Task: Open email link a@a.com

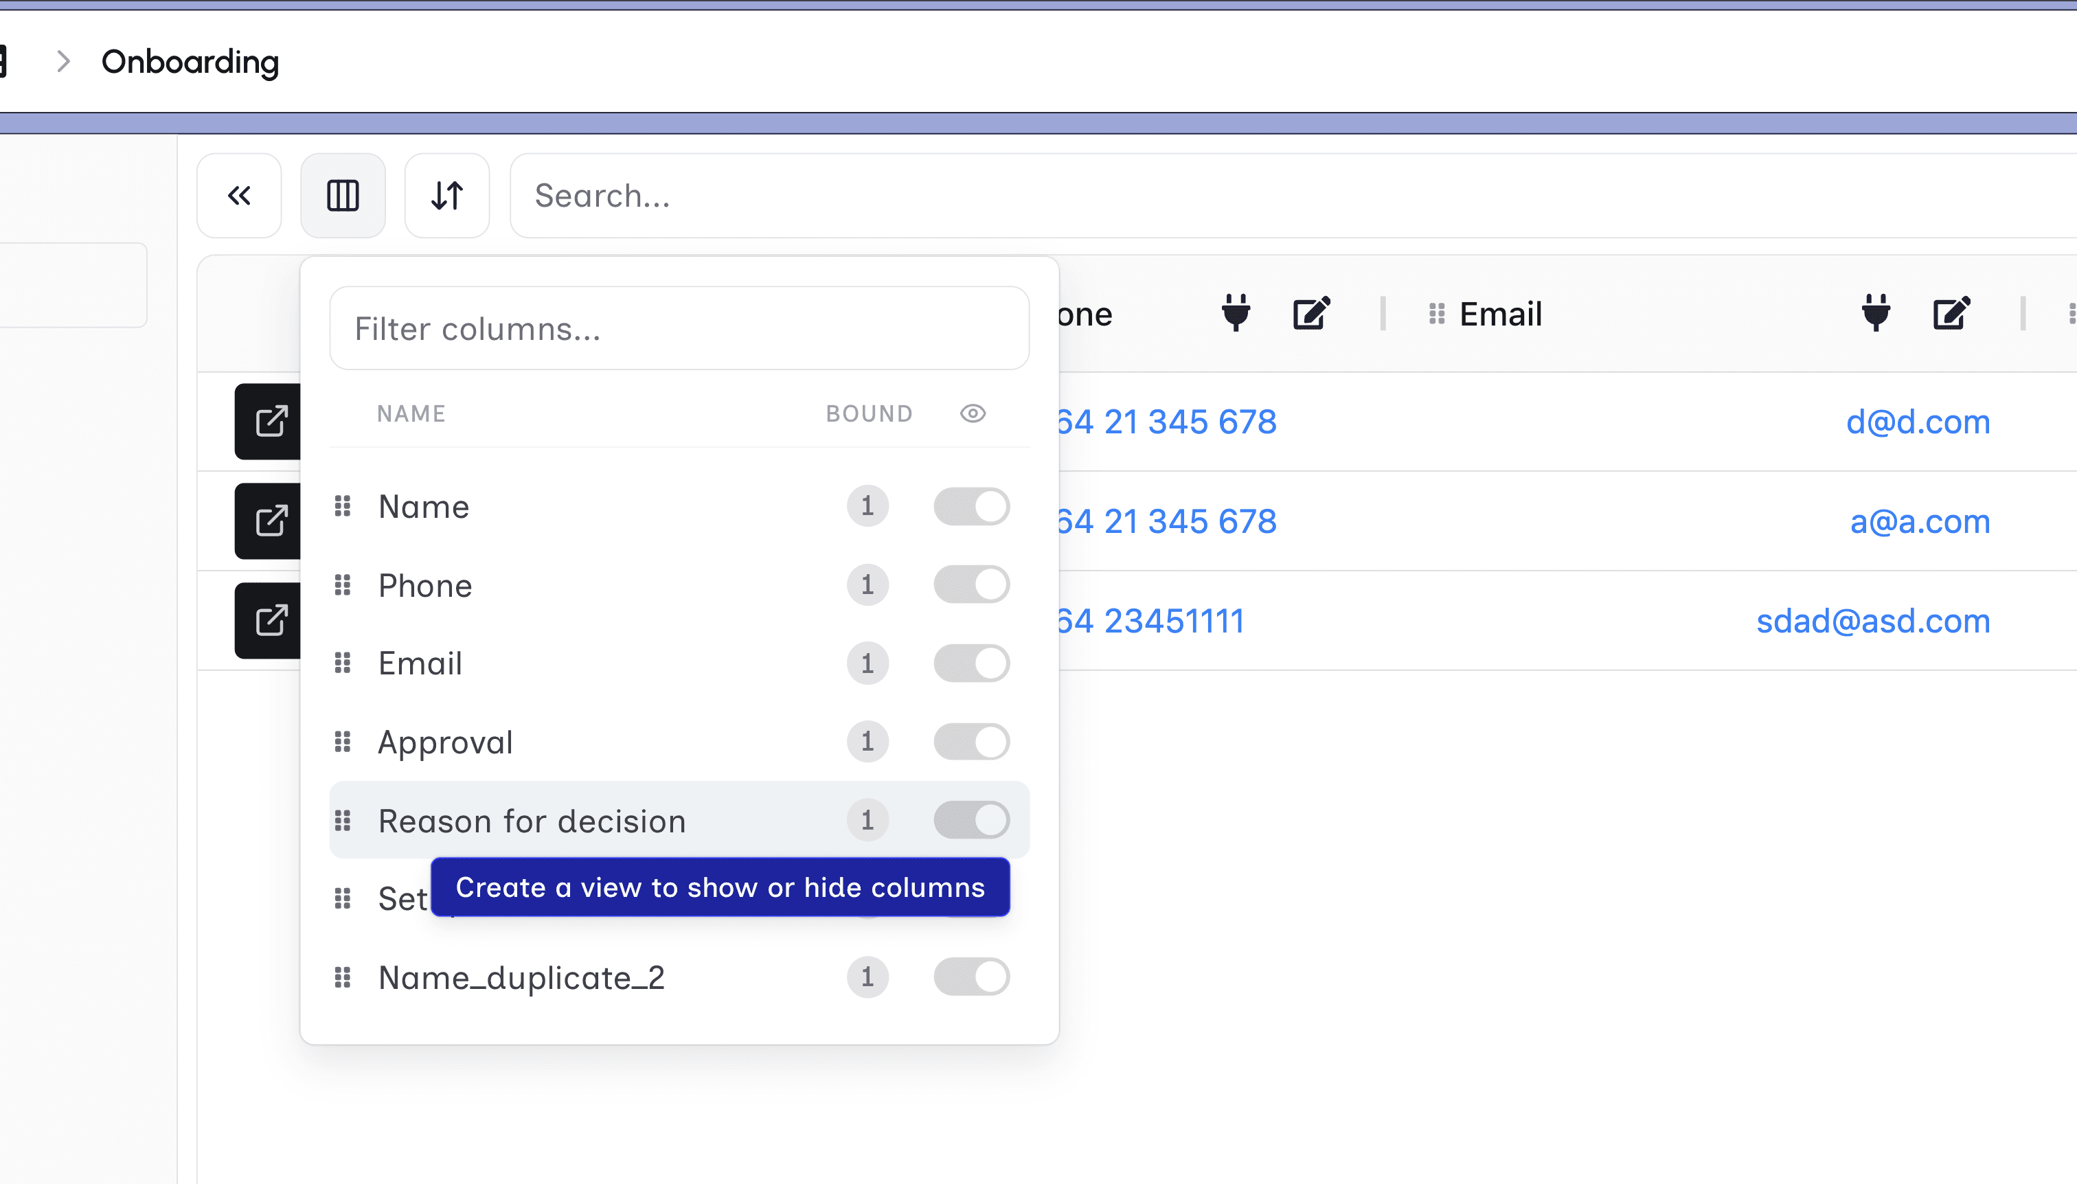Action: point(1920,521)
